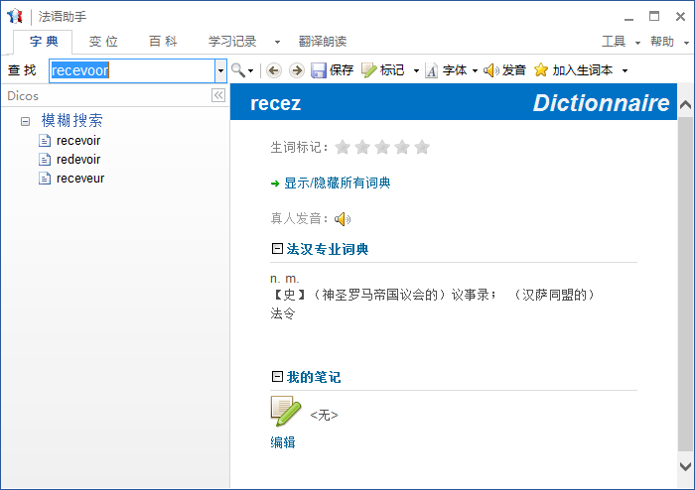Click the <无> note placeholder text
The height and width of the screenshot is (490, 695).
click(x=324, y=415)
